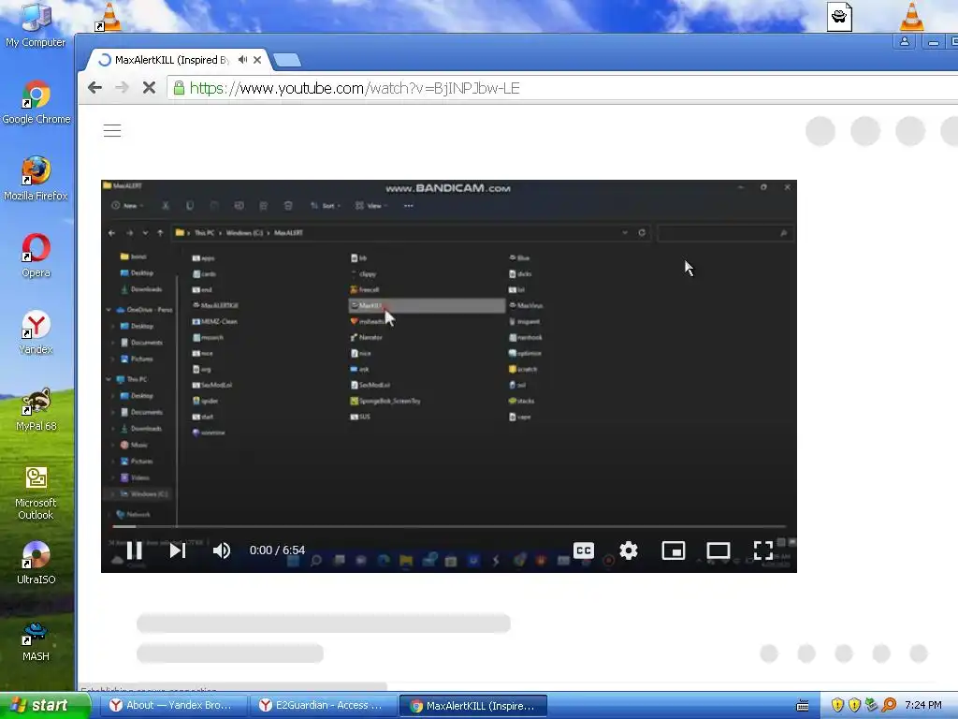This screenshot has width=958, height=719.
Task: Switch to About — Yandex Browser taskbar button
Action: coord(173,706)
